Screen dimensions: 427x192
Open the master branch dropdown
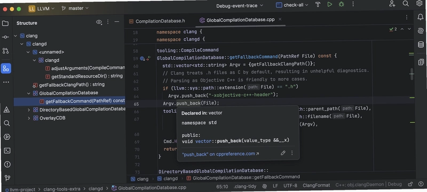tap(75, 8)
